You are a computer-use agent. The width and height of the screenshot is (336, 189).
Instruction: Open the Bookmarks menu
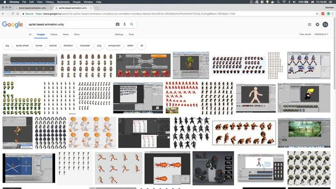63,2
